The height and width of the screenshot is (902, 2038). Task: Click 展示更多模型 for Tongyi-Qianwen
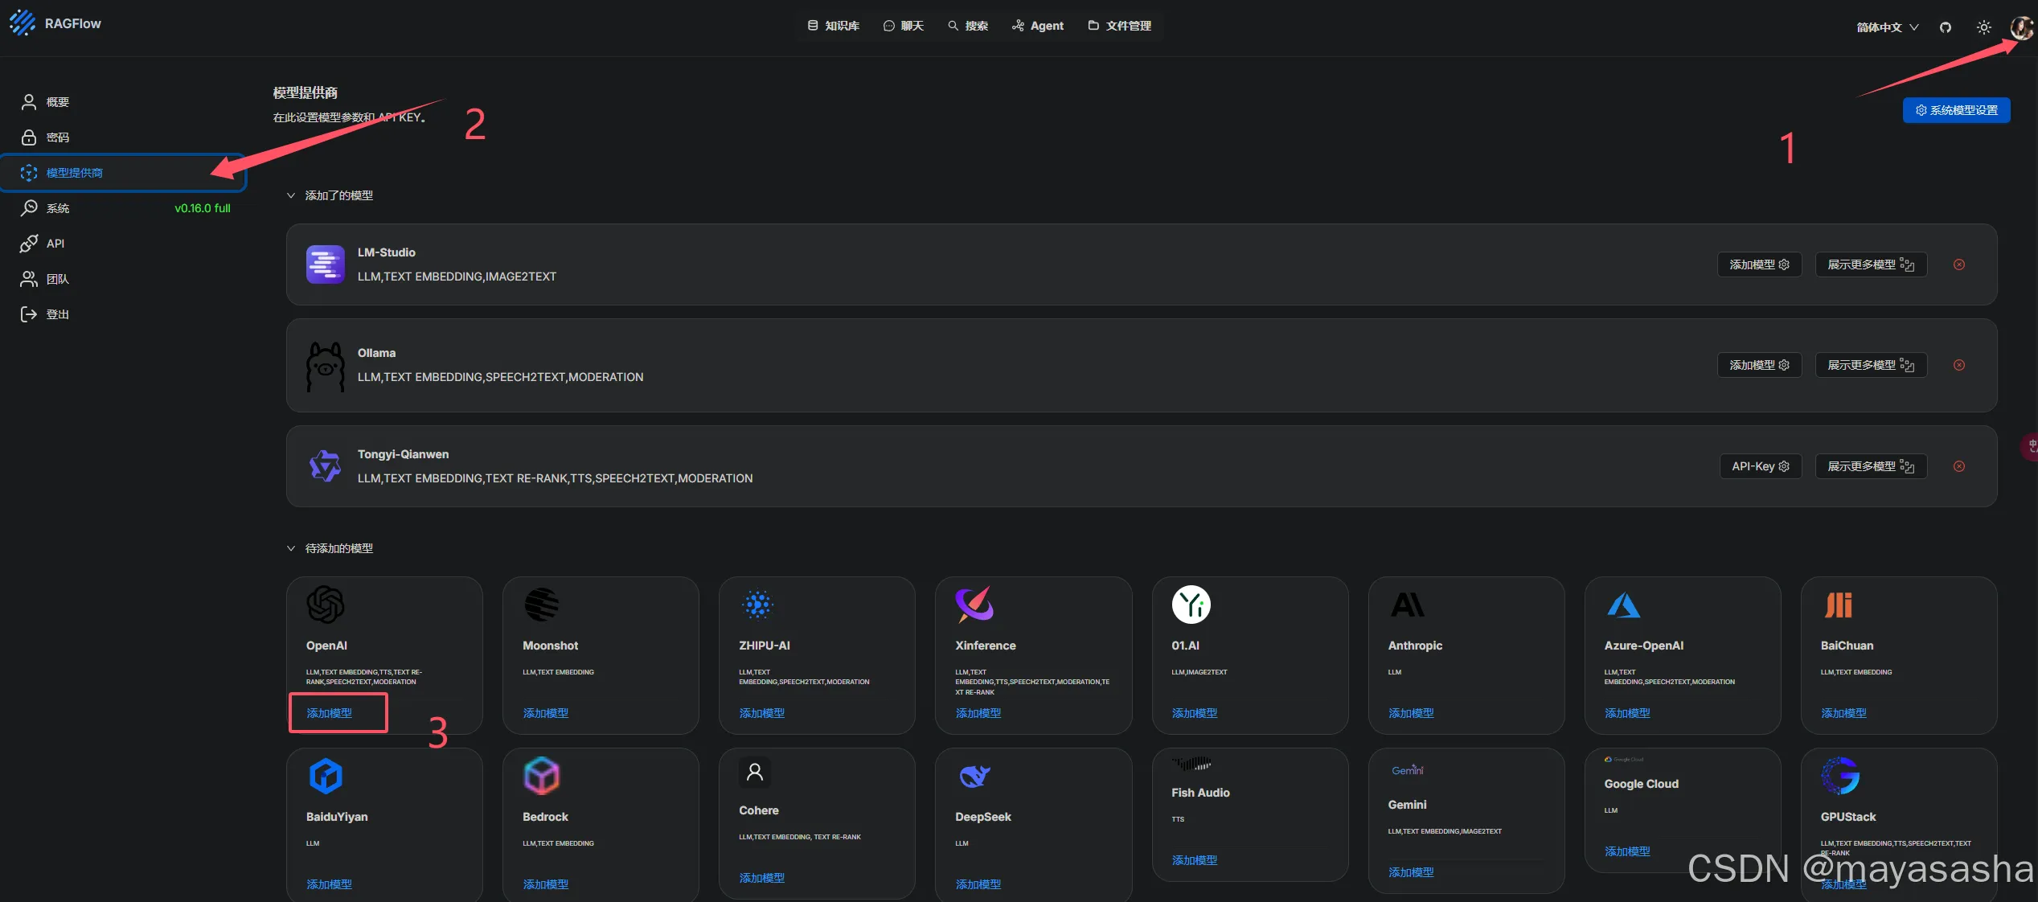1871,466
